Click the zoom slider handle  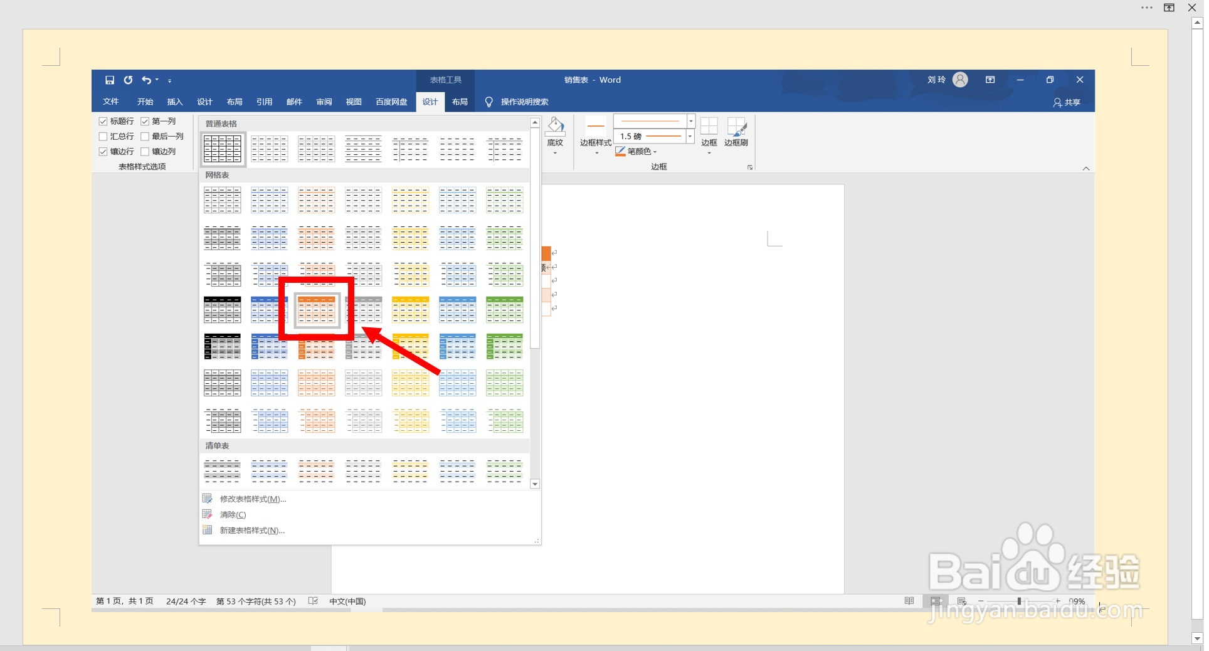point(1019,601)
